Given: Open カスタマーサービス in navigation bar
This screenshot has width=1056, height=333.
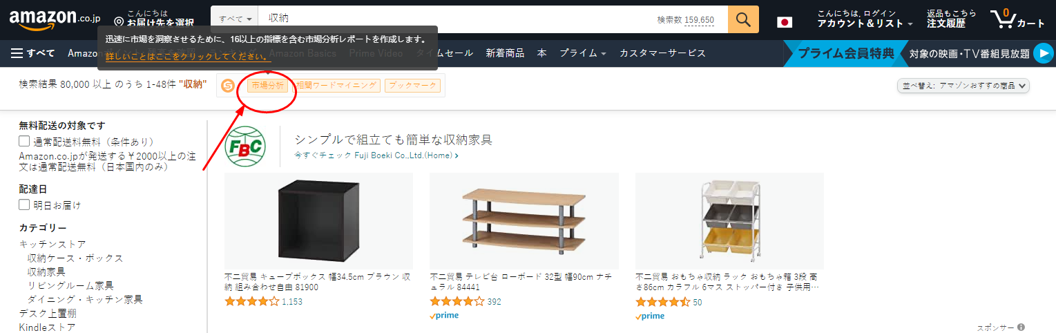Looking at the screenshot, I should pos(662,53).
